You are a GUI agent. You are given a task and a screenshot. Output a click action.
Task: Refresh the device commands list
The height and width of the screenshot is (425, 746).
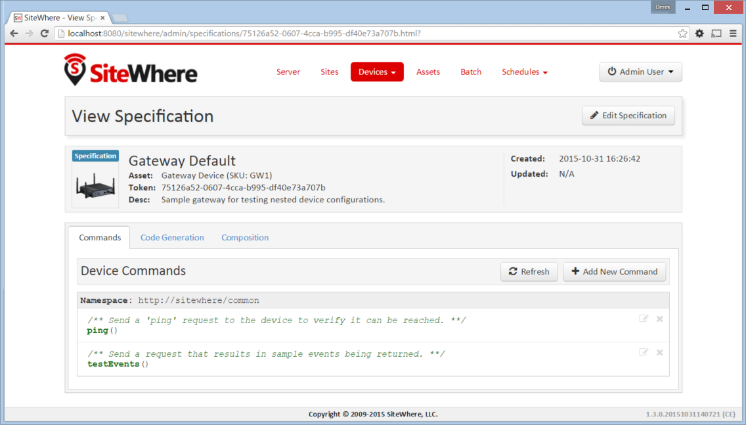click(529, 272)
